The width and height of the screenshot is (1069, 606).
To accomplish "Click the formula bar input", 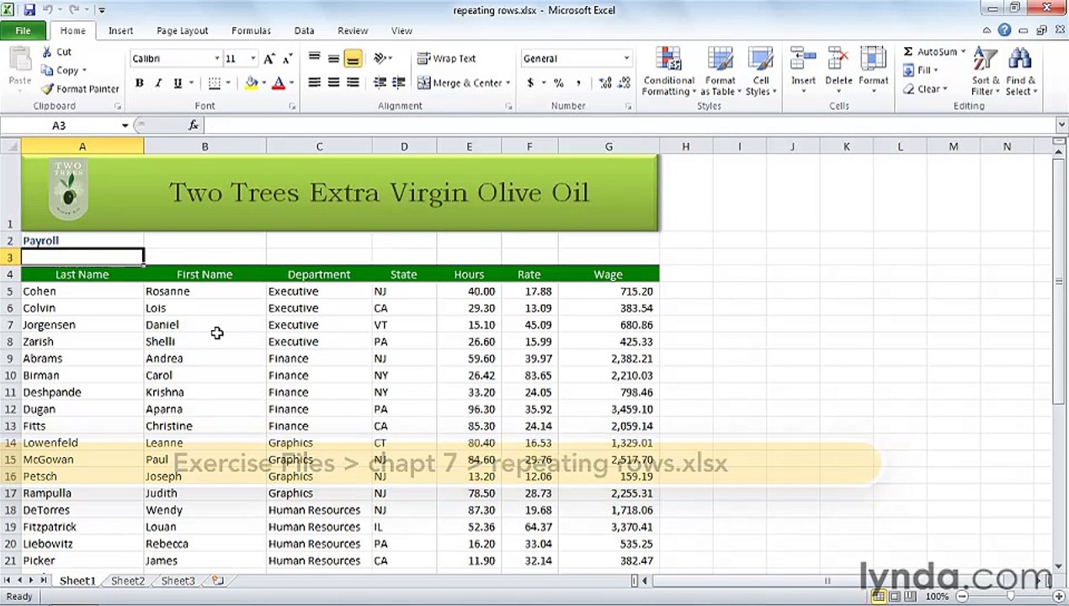I will pos(629,125).
